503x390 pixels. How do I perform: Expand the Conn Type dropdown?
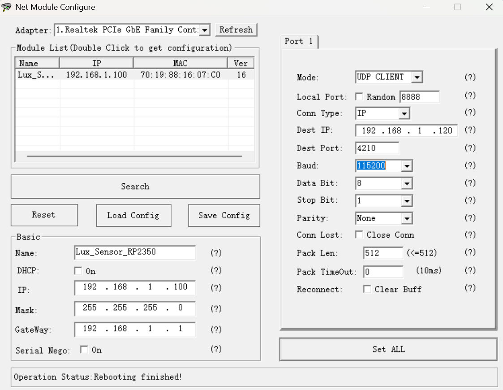[x=404, y=113]
